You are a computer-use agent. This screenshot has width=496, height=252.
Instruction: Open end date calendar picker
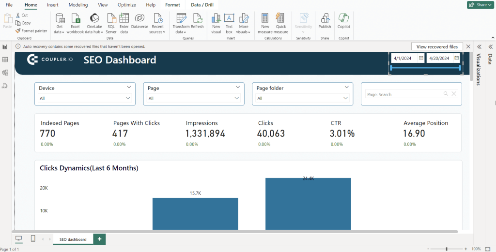[456, 58]
